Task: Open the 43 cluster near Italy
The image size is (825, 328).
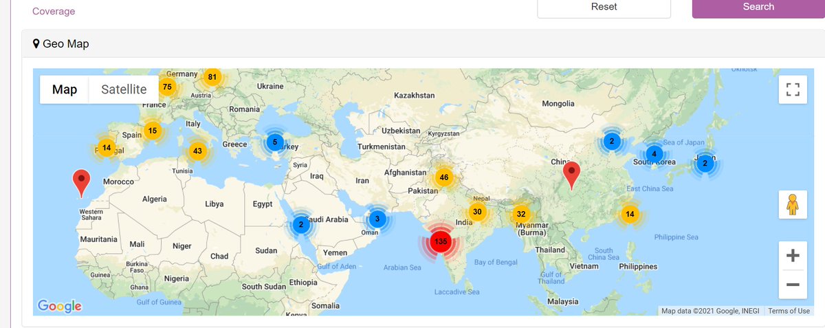Action: pos(197,151)
